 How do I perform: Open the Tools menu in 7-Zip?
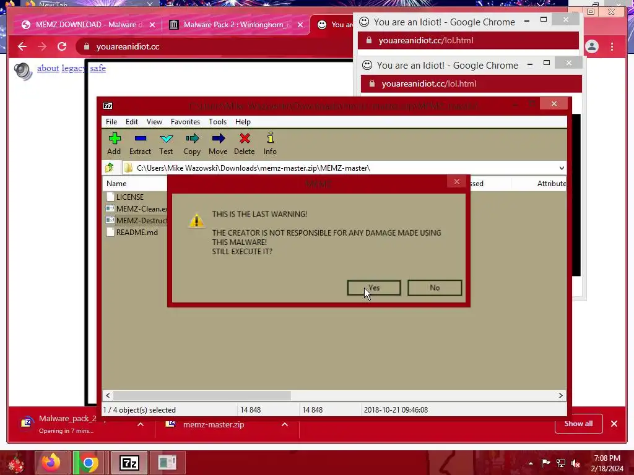point(217,122)
